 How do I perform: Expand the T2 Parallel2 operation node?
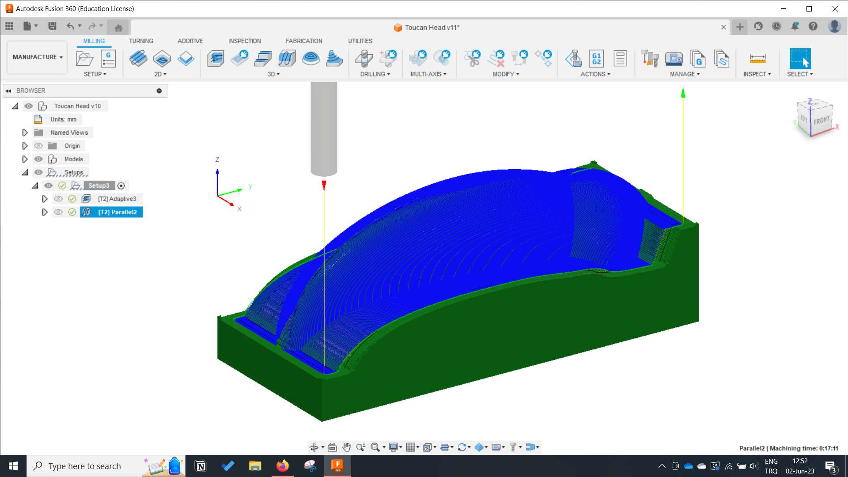coord(45,212)
